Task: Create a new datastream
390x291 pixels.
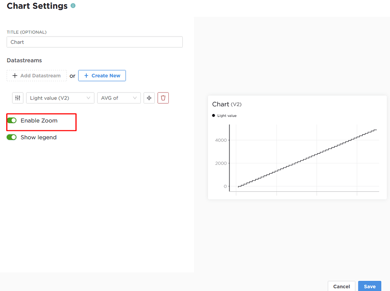Action: click(x=102, y=75)
